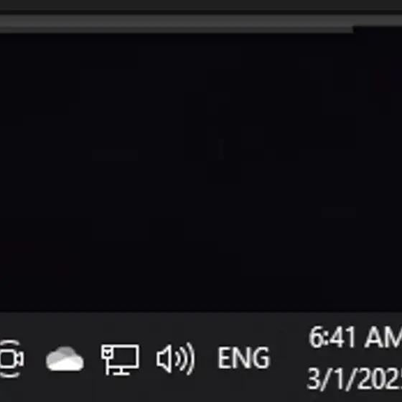This screenshot has width=402, height=402.
Task: Open volume slider from speaker icon
Action: click(176, 358)
